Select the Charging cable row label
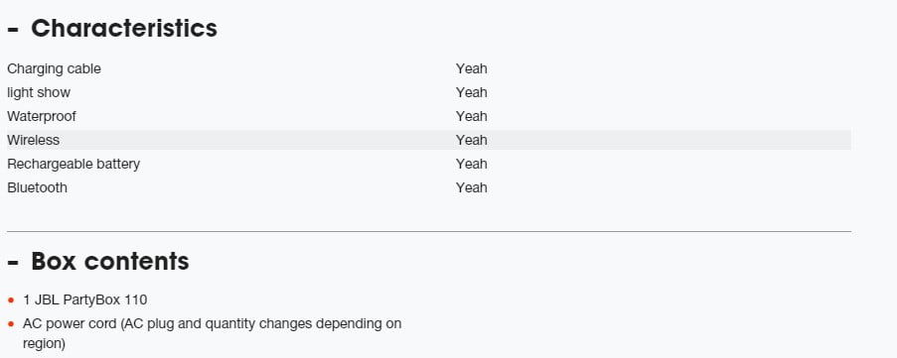The height and width of the screenshot is (358, 897). (x=54, y=69)
